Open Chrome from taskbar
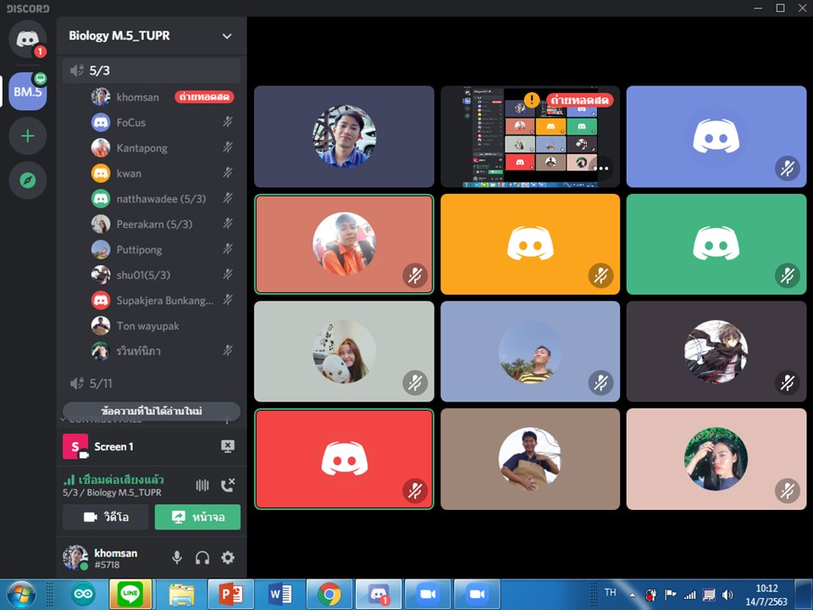 coord(329,595)
